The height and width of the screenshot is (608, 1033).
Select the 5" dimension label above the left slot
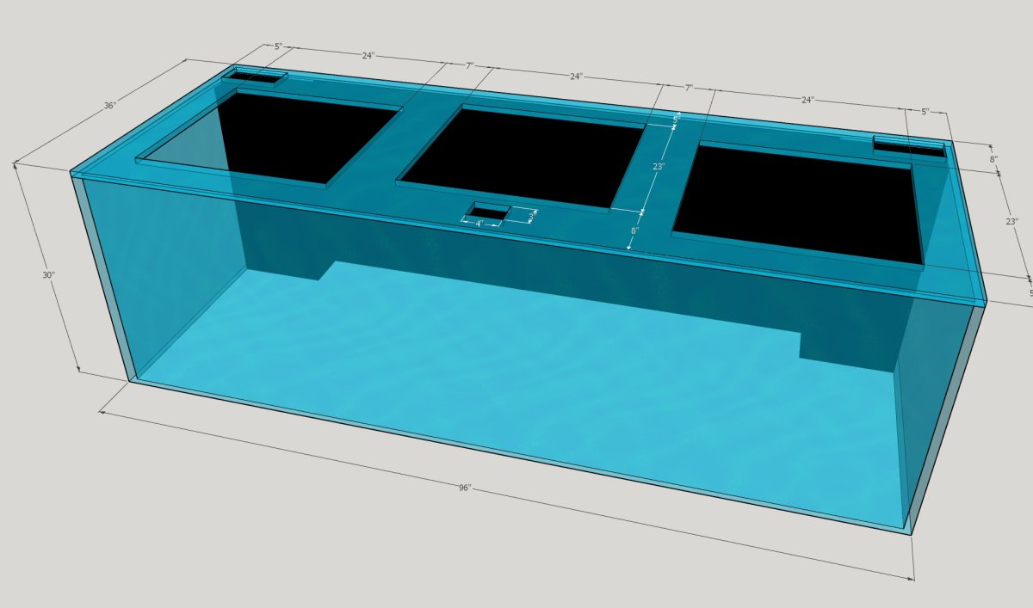pyautogui.click(x=278, y=46)
